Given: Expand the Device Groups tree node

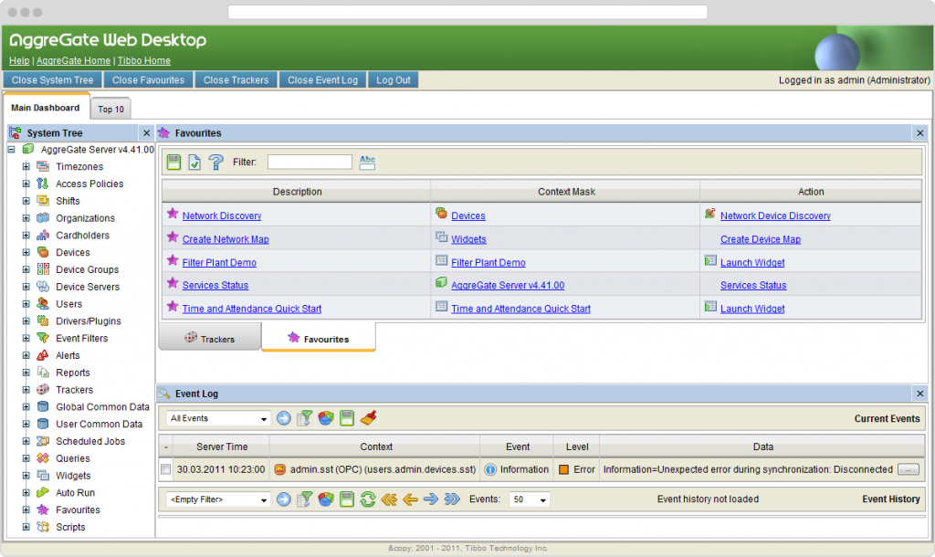Looking at the screenshot, I should click(x=26, y=269).
